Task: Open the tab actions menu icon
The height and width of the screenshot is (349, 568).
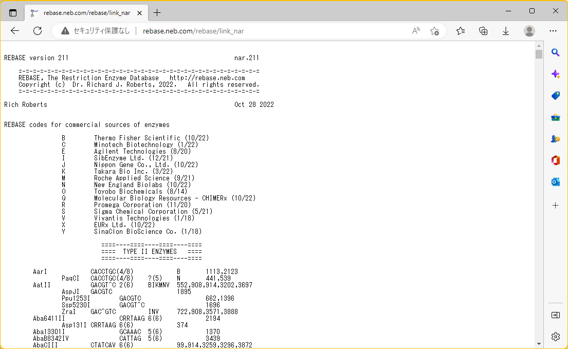Action: [13, 13]
